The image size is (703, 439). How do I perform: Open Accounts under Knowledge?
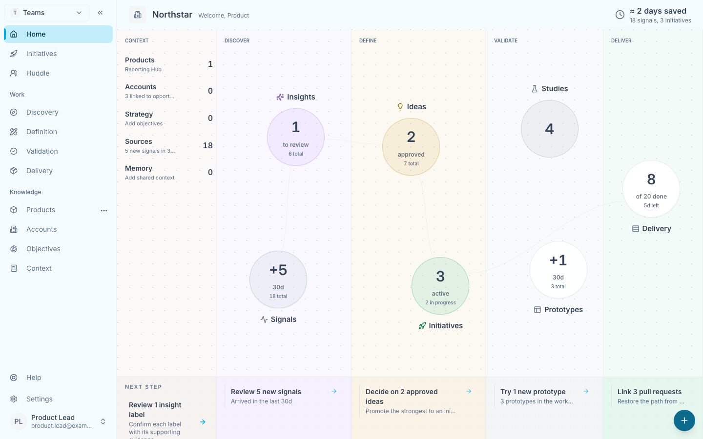click(58, 229)
